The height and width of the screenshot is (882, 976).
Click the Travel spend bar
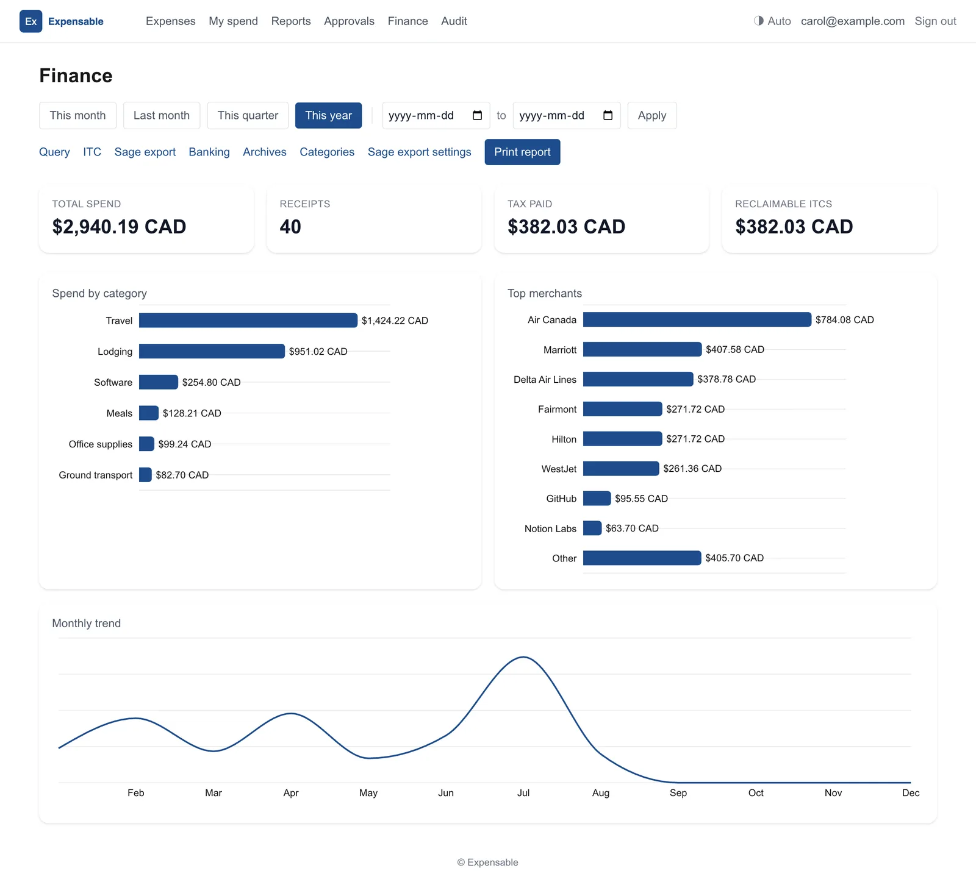click(x=248, y=321)
